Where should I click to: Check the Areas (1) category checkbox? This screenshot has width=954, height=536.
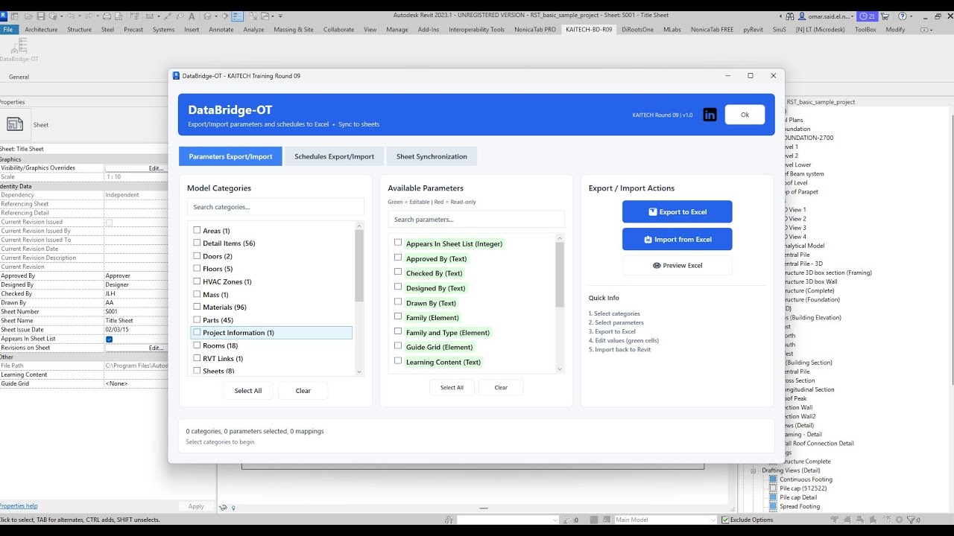[197, 230]
